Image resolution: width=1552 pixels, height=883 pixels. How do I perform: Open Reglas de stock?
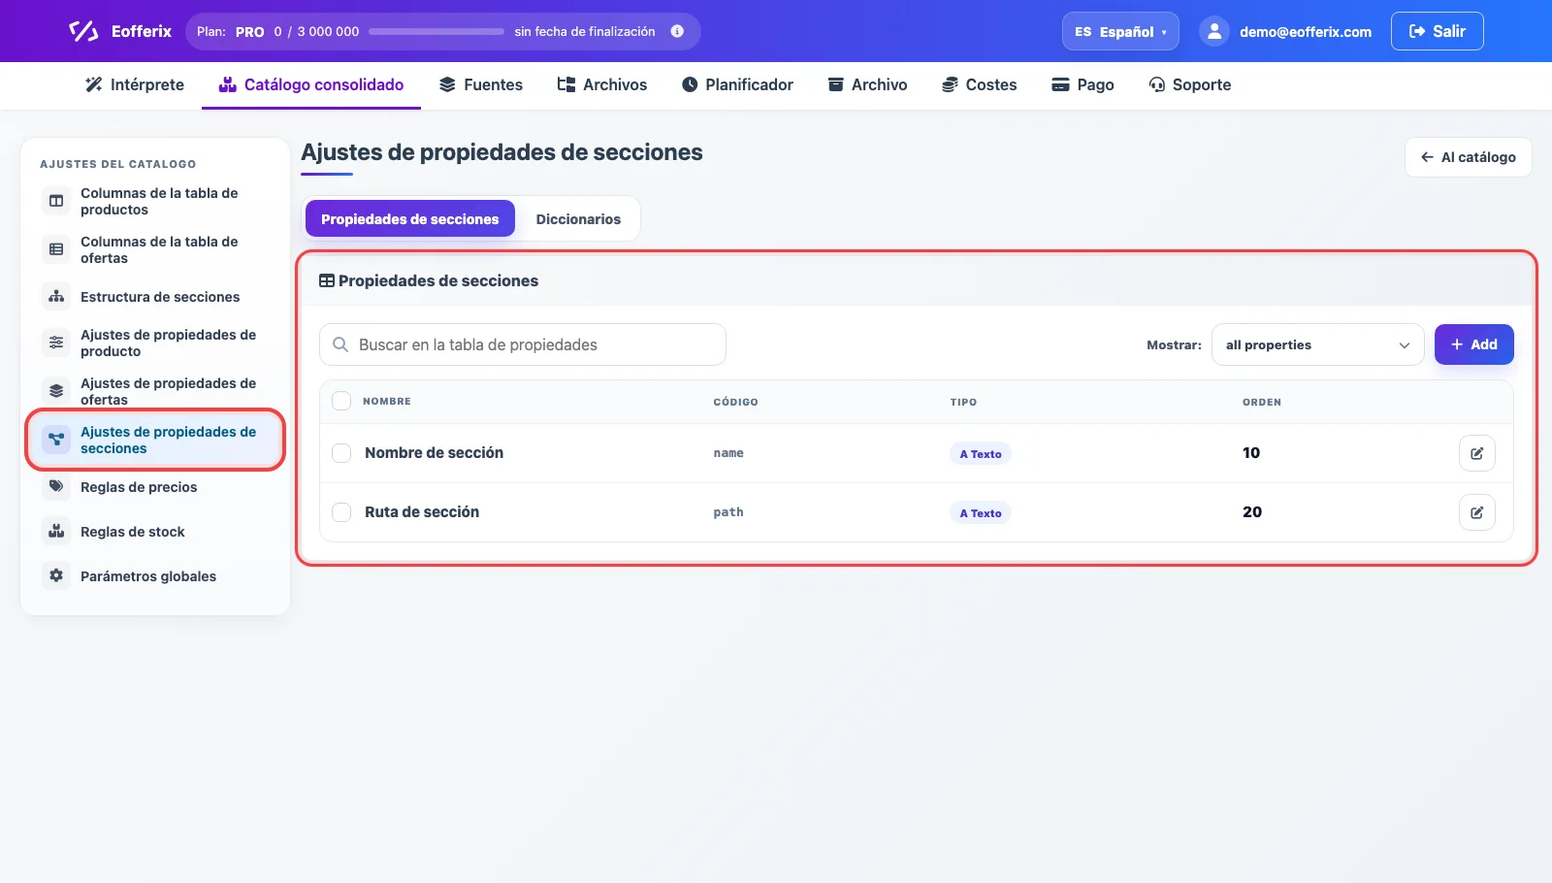tap(155, 531)
